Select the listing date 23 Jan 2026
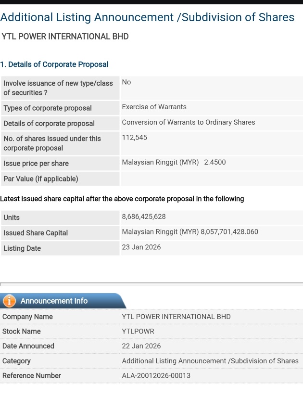 141,247
